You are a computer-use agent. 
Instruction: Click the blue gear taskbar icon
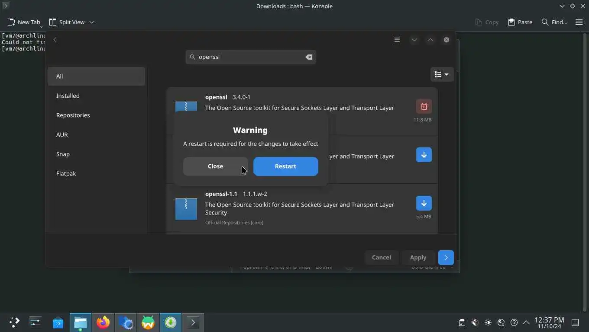click(126, 322)
